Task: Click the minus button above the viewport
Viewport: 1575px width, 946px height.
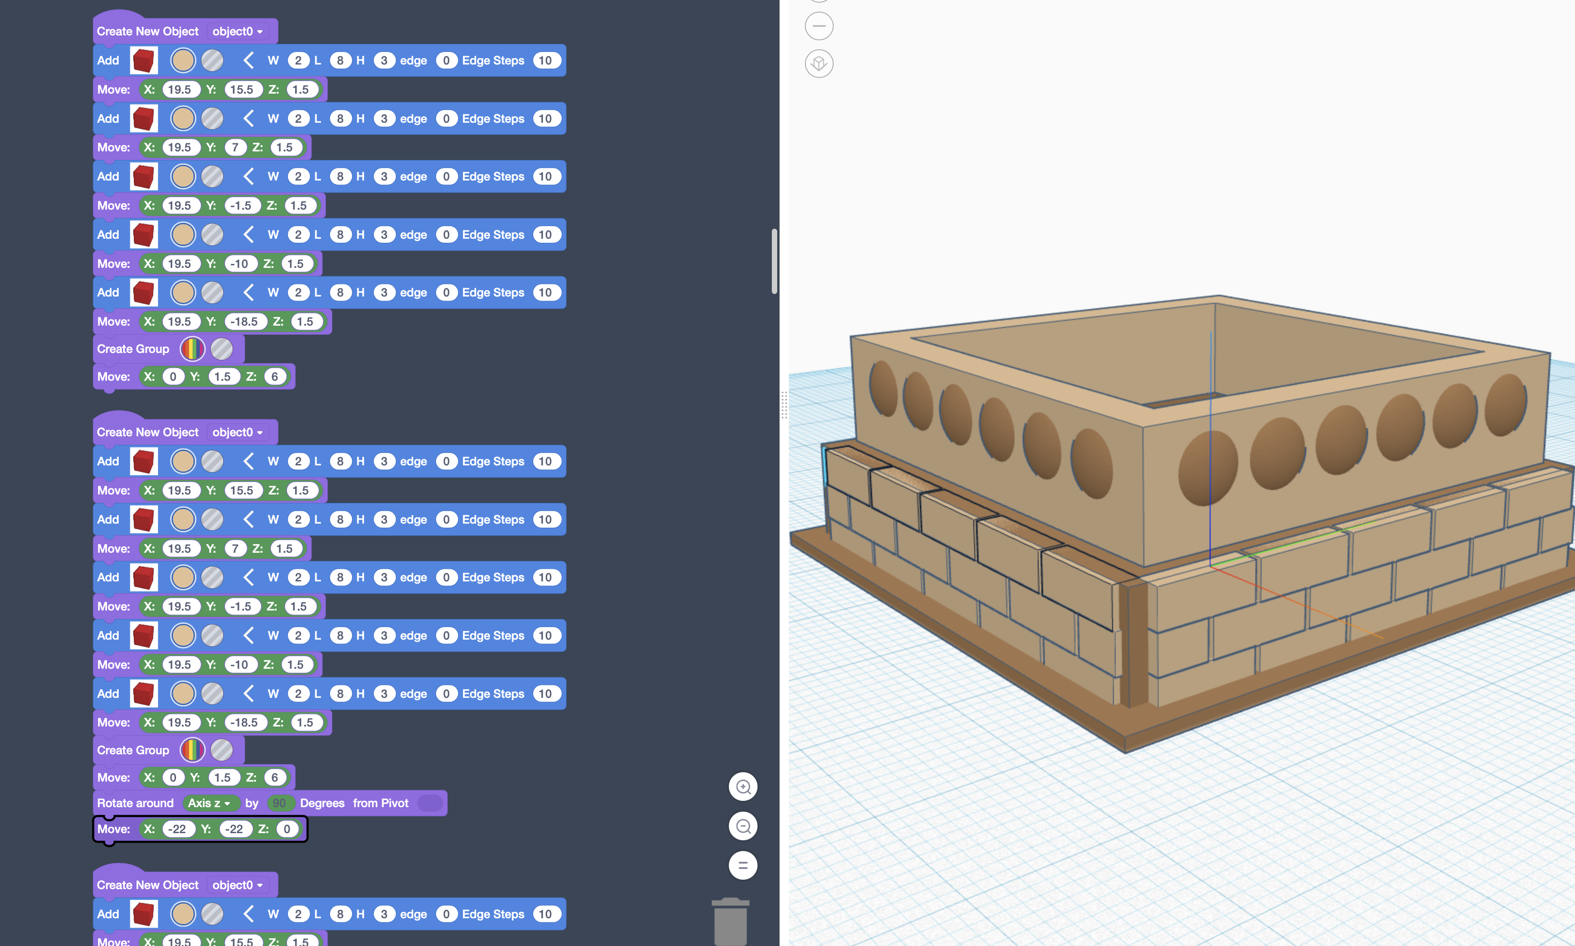Action: 819,26
